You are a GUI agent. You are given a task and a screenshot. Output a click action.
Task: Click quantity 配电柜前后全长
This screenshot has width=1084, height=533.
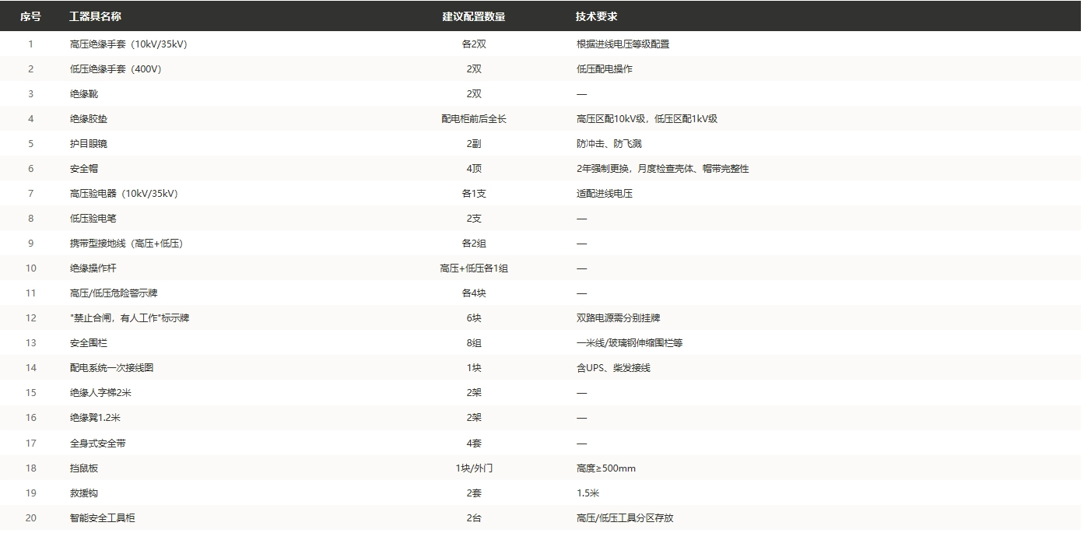point(474,119)
